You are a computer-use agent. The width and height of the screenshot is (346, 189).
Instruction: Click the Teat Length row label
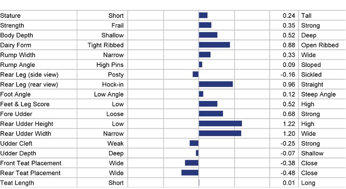click(17, 183)
